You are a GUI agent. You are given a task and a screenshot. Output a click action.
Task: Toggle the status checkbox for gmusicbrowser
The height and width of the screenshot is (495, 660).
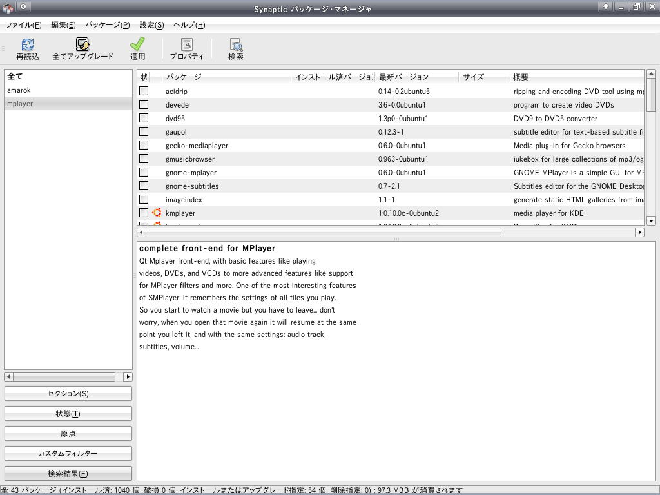pos(144,159)
